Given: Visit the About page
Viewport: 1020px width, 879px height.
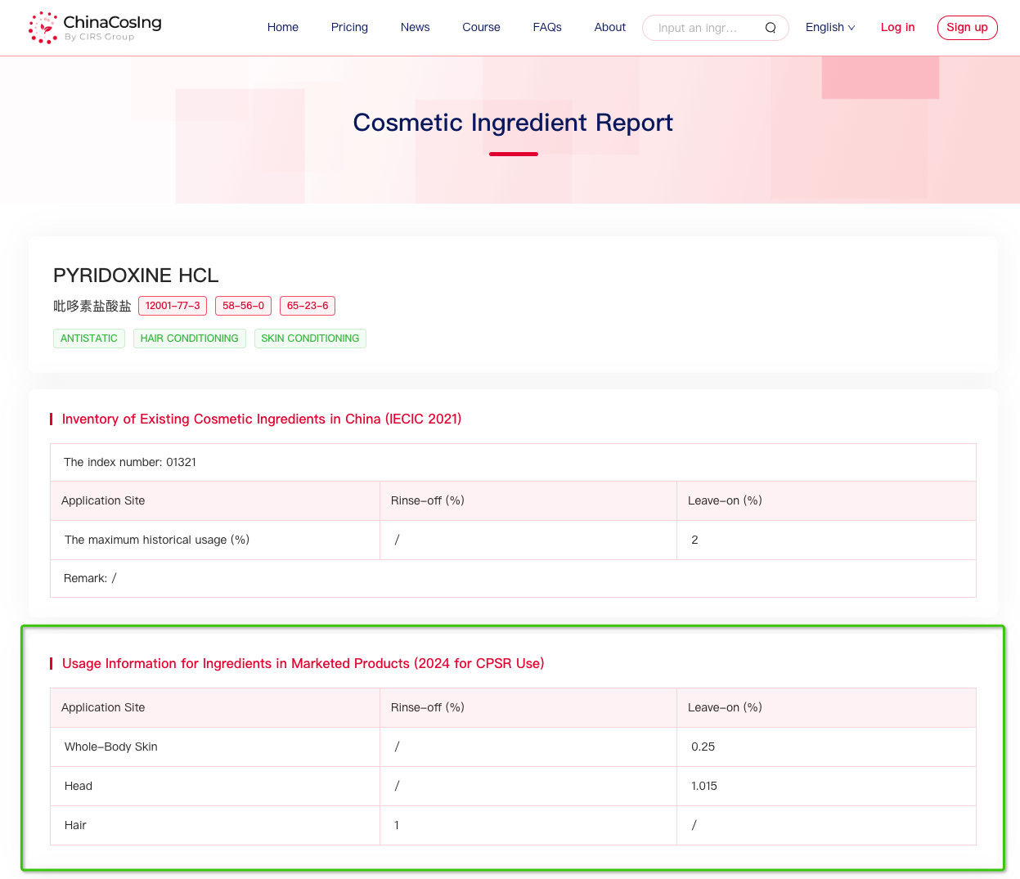Looking at the screenshot, I should [x=609, y=27].
